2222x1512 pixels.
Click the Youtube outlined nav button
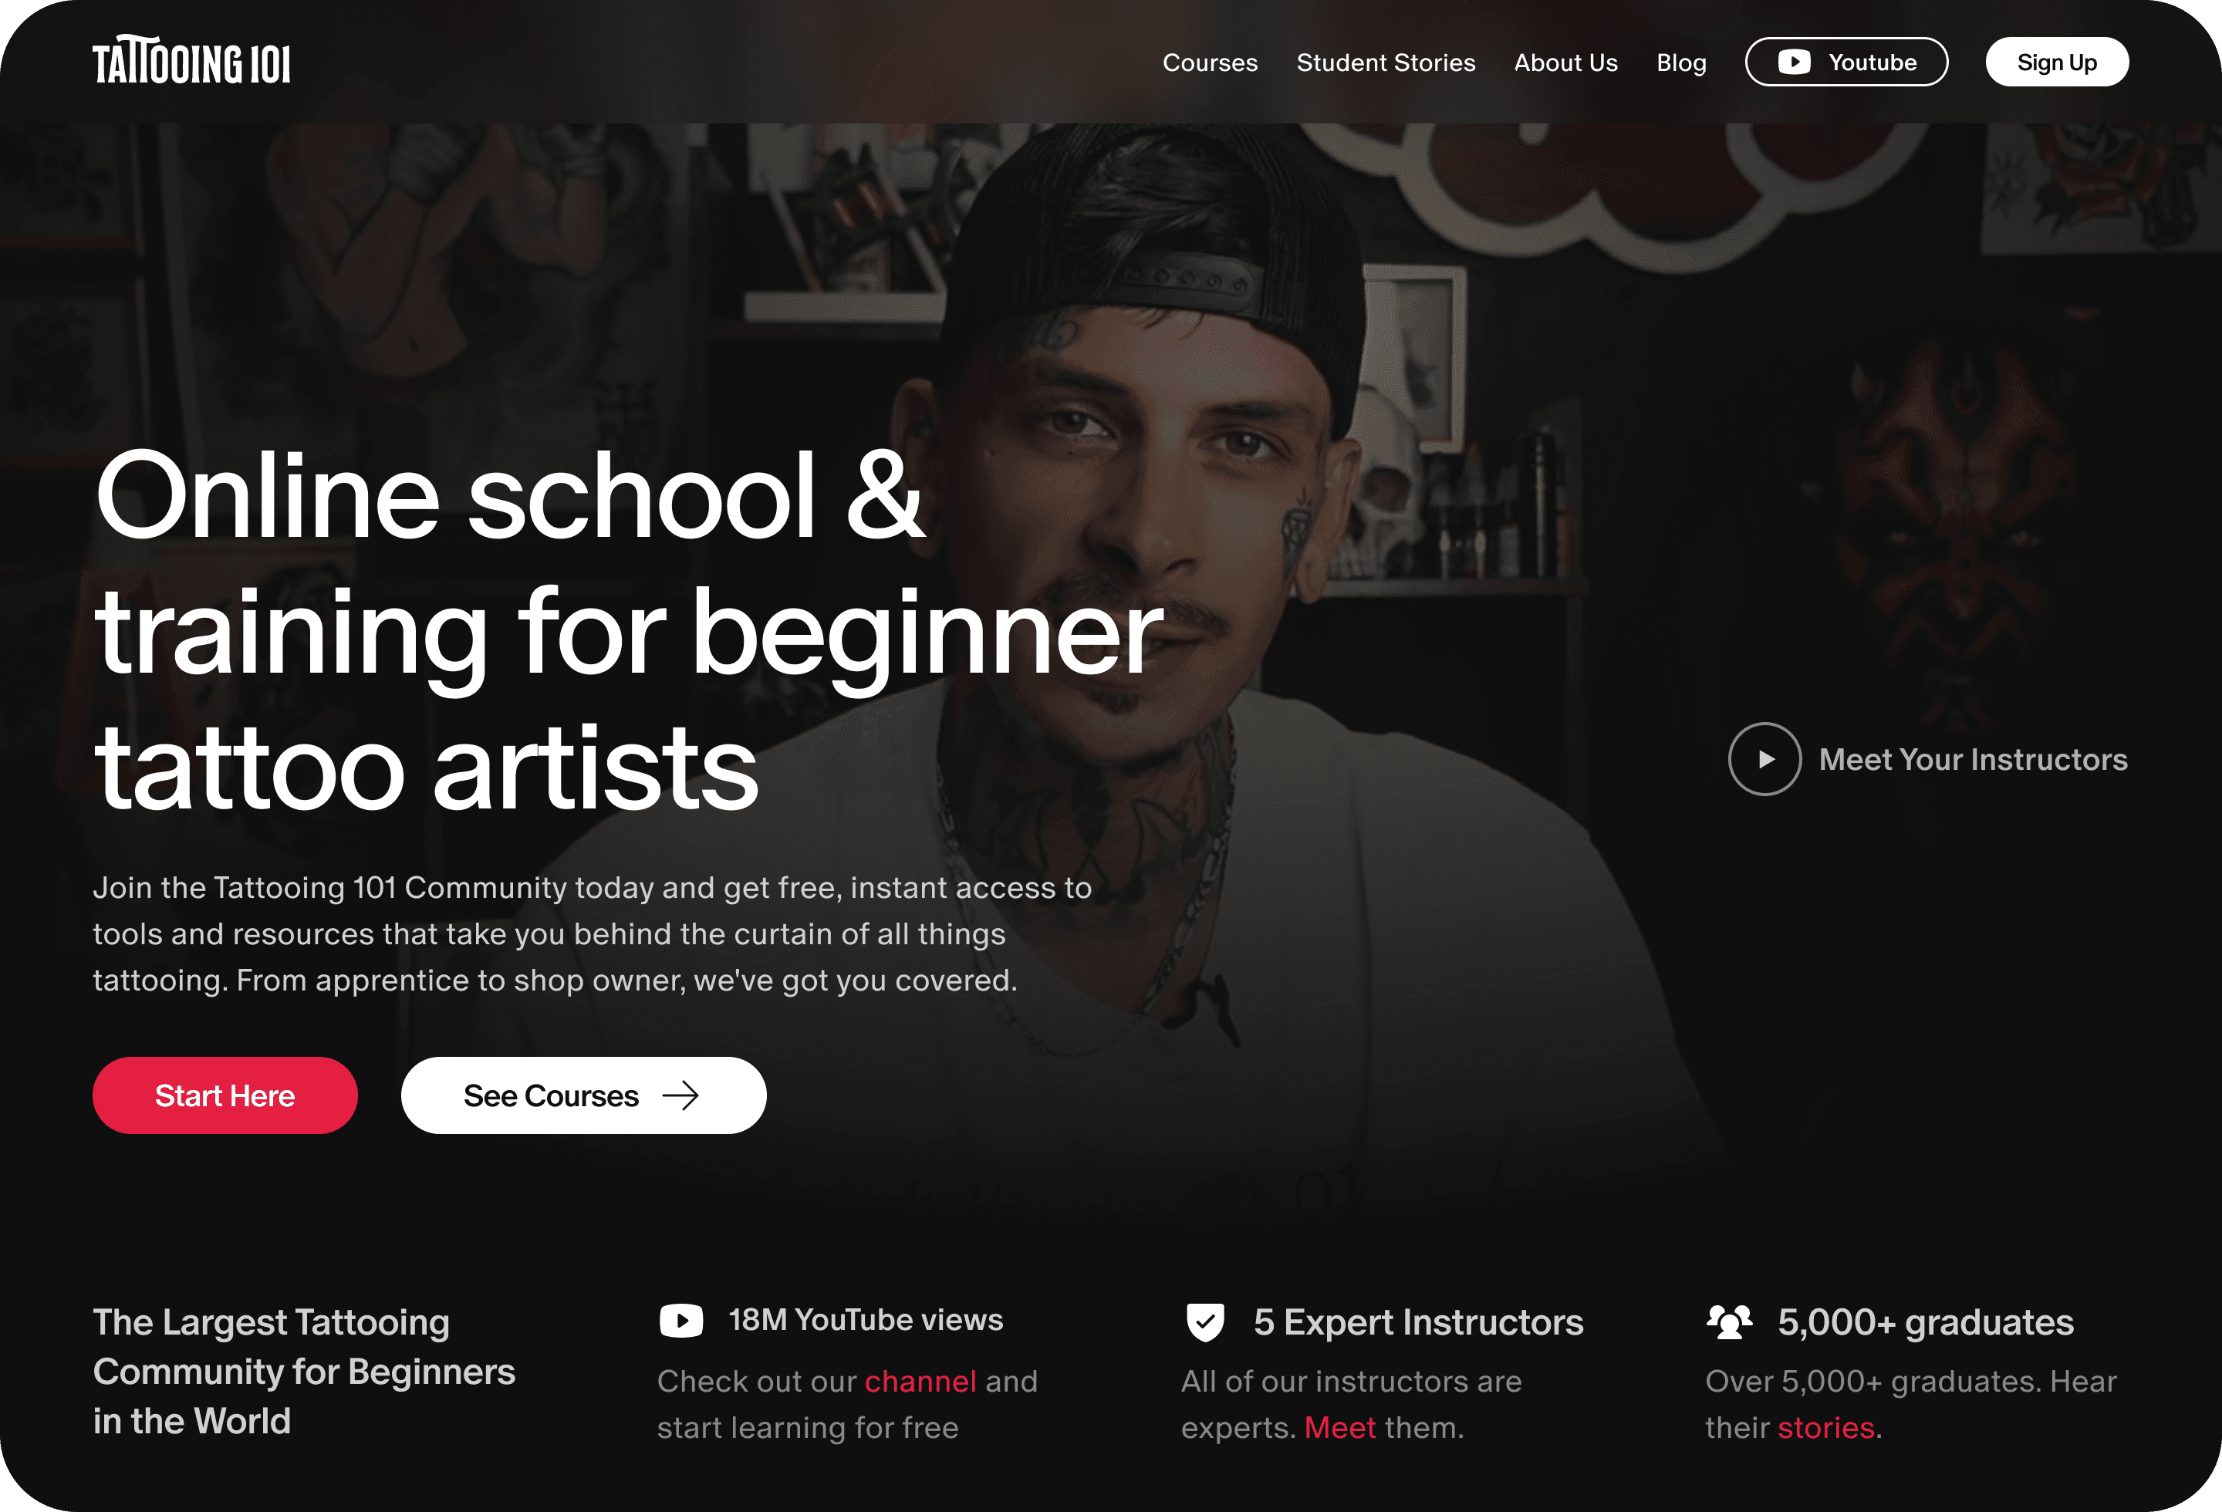1846,62
